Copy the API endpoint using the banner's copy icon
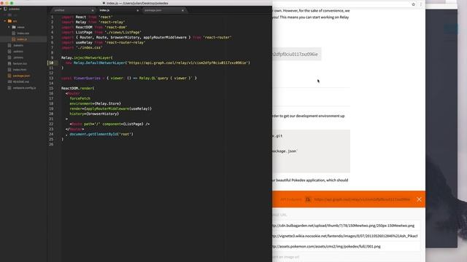 click(308, 199)
